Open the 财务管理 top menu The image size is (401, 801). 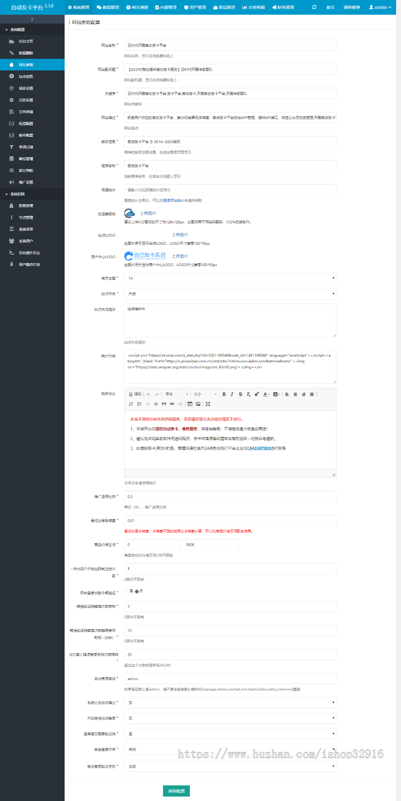point(283,7)
